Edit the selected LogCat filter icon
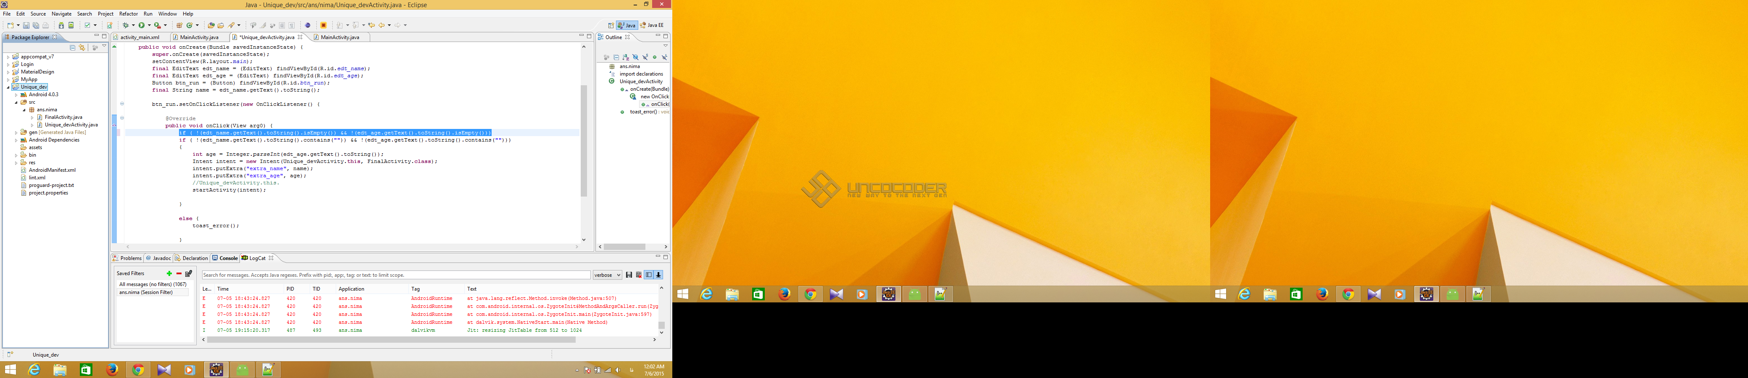This screenshot has width=1748, height=378. coord(189,273)
